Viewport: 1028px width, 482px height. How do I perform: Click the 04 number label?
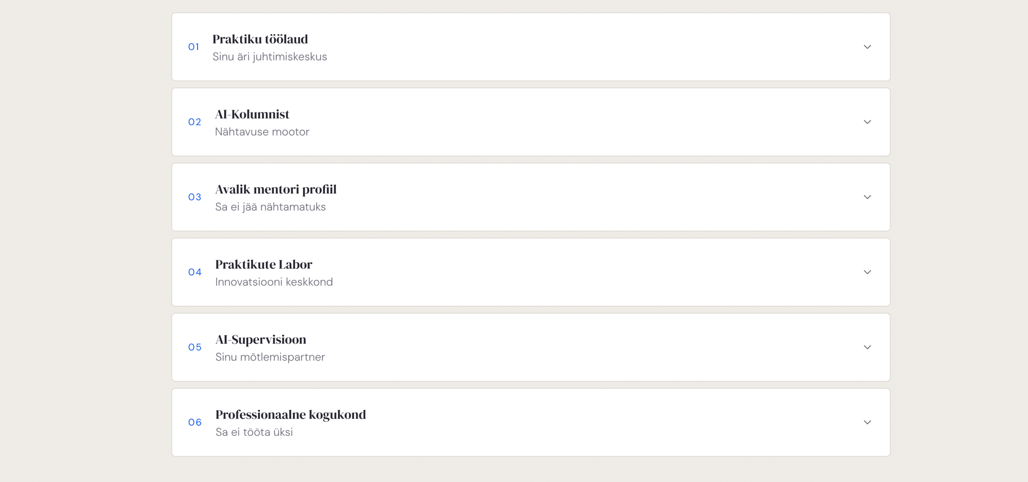coord(194,272)
